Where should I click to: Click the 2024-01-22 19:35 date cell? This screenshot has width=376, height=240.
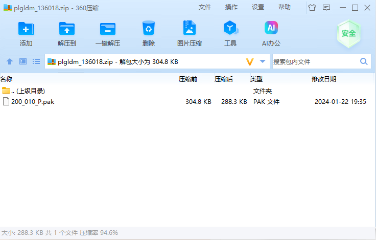coord(340,102)
